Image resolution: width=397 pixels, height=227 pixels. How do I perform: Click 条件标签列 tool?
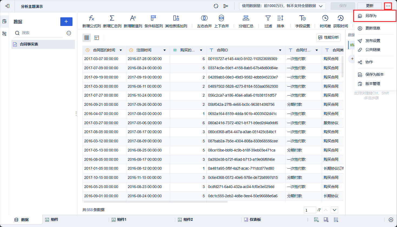tap(154, 21)
